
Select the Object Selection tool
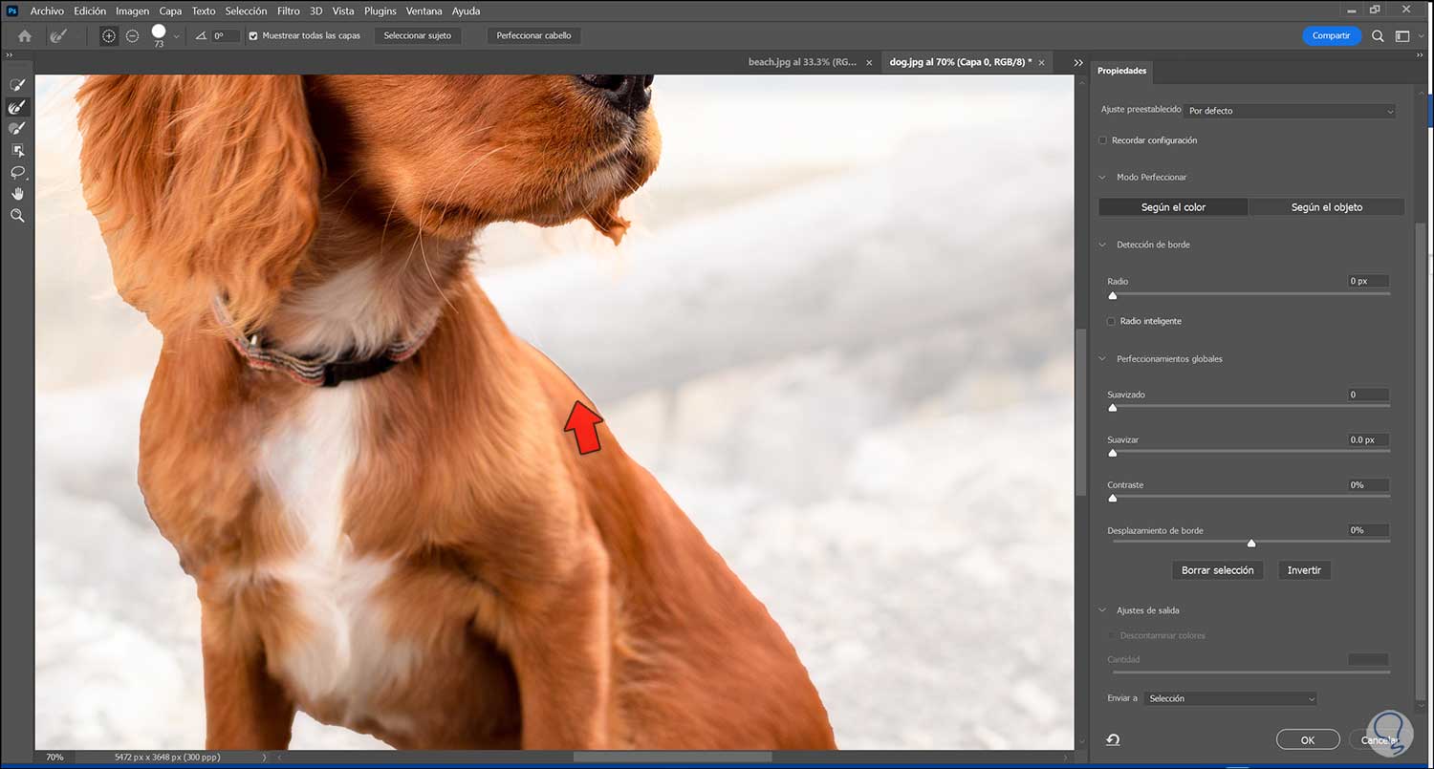coord(17,151)
